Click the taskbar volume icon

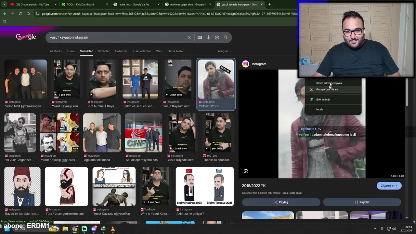pos(394,229)
